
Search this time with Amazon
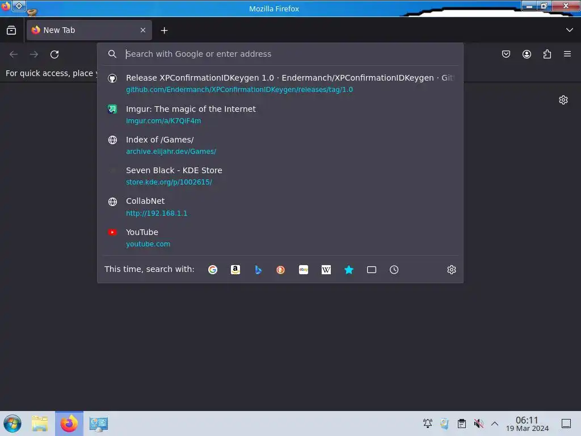pyautogui.click(x=235, y=270)
